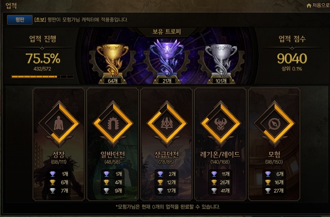This screenshot has width=330, height=217.
Task: Open the 레기온/레이드 demon skull icon
Action: pyautogui.click(x=221, y=124)
